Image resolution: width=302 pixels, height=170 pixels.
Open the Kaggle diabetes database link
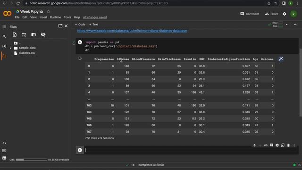(132, 31)
